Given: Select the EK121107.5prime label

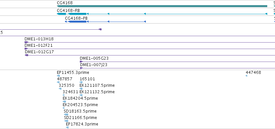Looking at the screenshot, I should coord(97,85).
